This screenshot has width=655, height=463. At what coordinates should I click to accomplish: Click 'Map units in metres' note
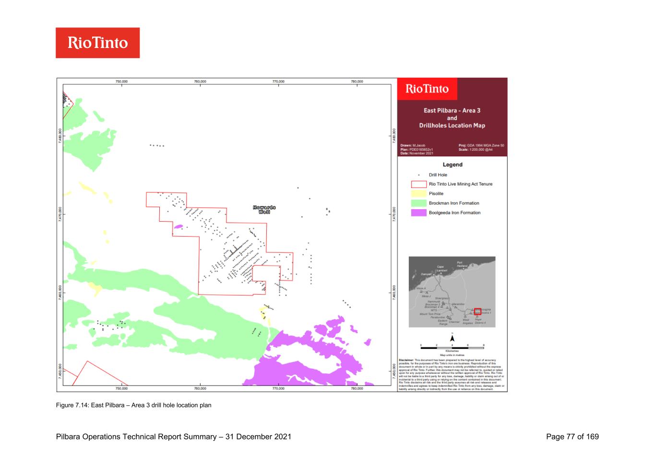(x=452, y=355)
